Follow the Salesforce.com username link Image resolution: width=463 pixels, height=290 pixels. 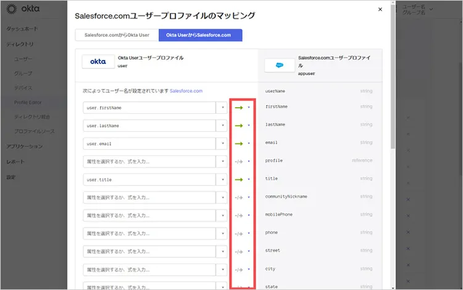tap(186, 91)
